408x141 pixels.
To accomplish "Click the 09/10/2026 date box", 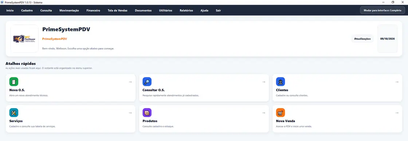I will pos(388,39).
